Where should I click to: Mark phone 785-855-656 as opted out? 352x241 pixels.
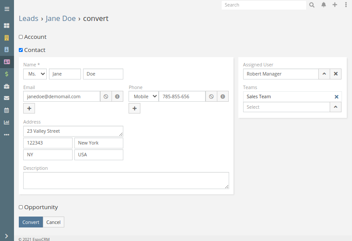[211, 96]
